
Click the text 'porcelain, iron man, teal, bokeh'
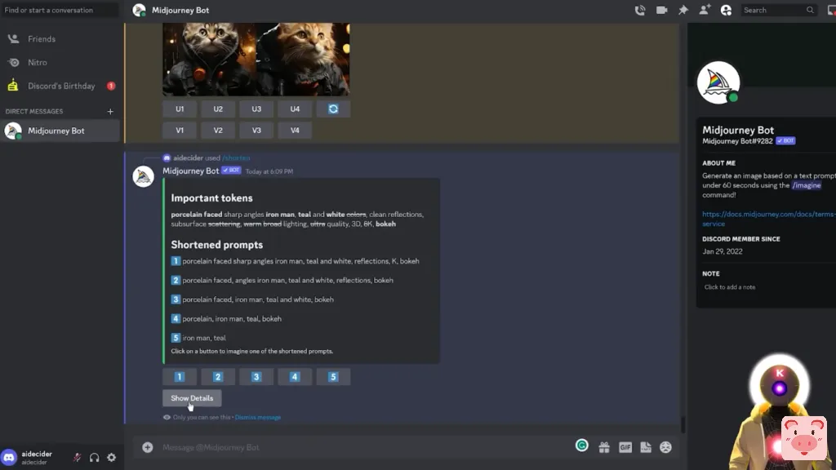click(232, 319)
